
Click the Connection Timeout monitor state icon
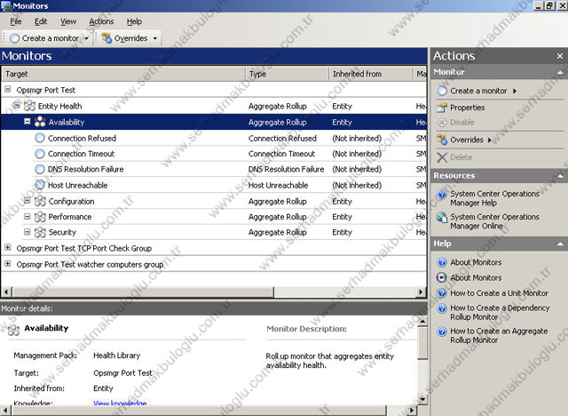(x=40, y=154)
